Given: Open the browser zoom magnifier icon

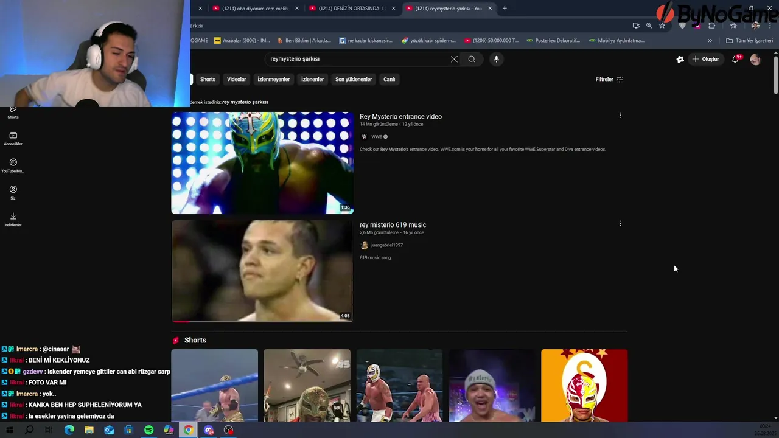Looking at the screenshot, I should 649,26.
